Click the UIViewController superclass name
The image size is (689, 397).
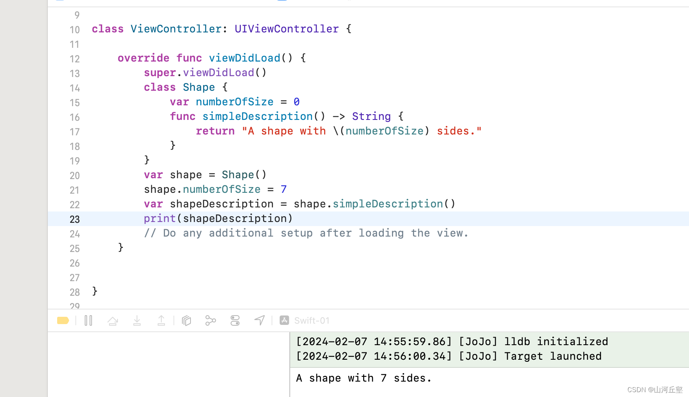click(x=287, y=29)
